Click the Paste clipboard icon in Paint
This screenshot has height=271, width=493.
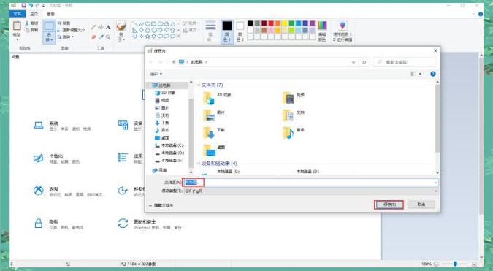17,26
